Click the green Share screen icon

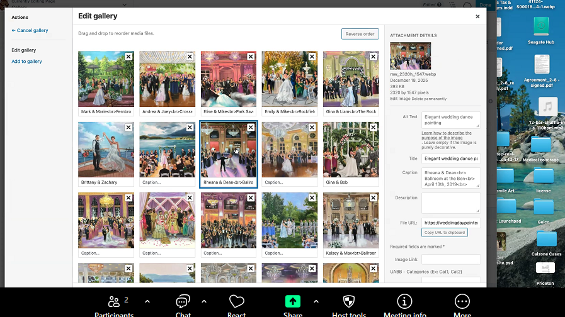pos(293,302)
